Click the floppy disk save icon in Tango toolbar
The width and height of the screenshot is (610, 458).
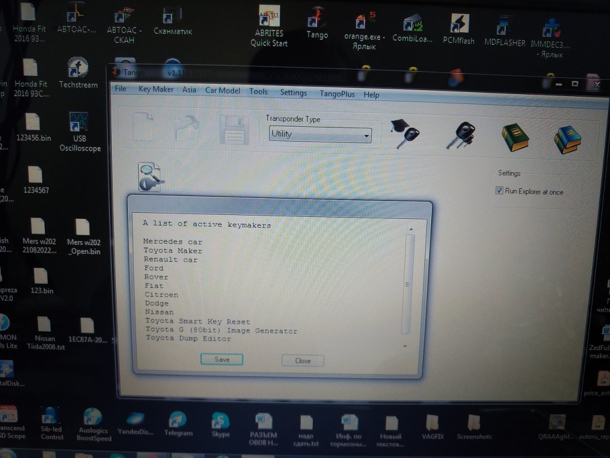click(x=233, y=130)
